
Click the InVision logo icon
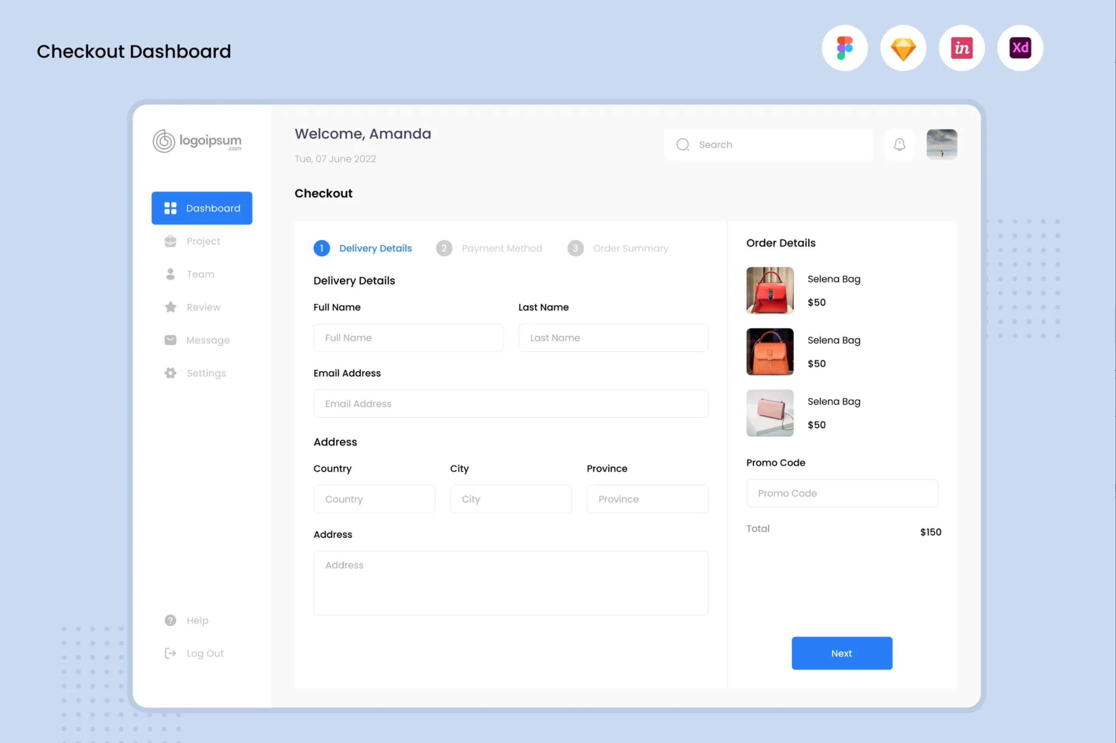point(962,48)
